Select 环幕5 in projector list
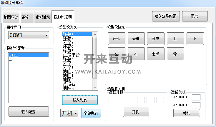Screen dimensions: 216x127 [x=77, y=51]
